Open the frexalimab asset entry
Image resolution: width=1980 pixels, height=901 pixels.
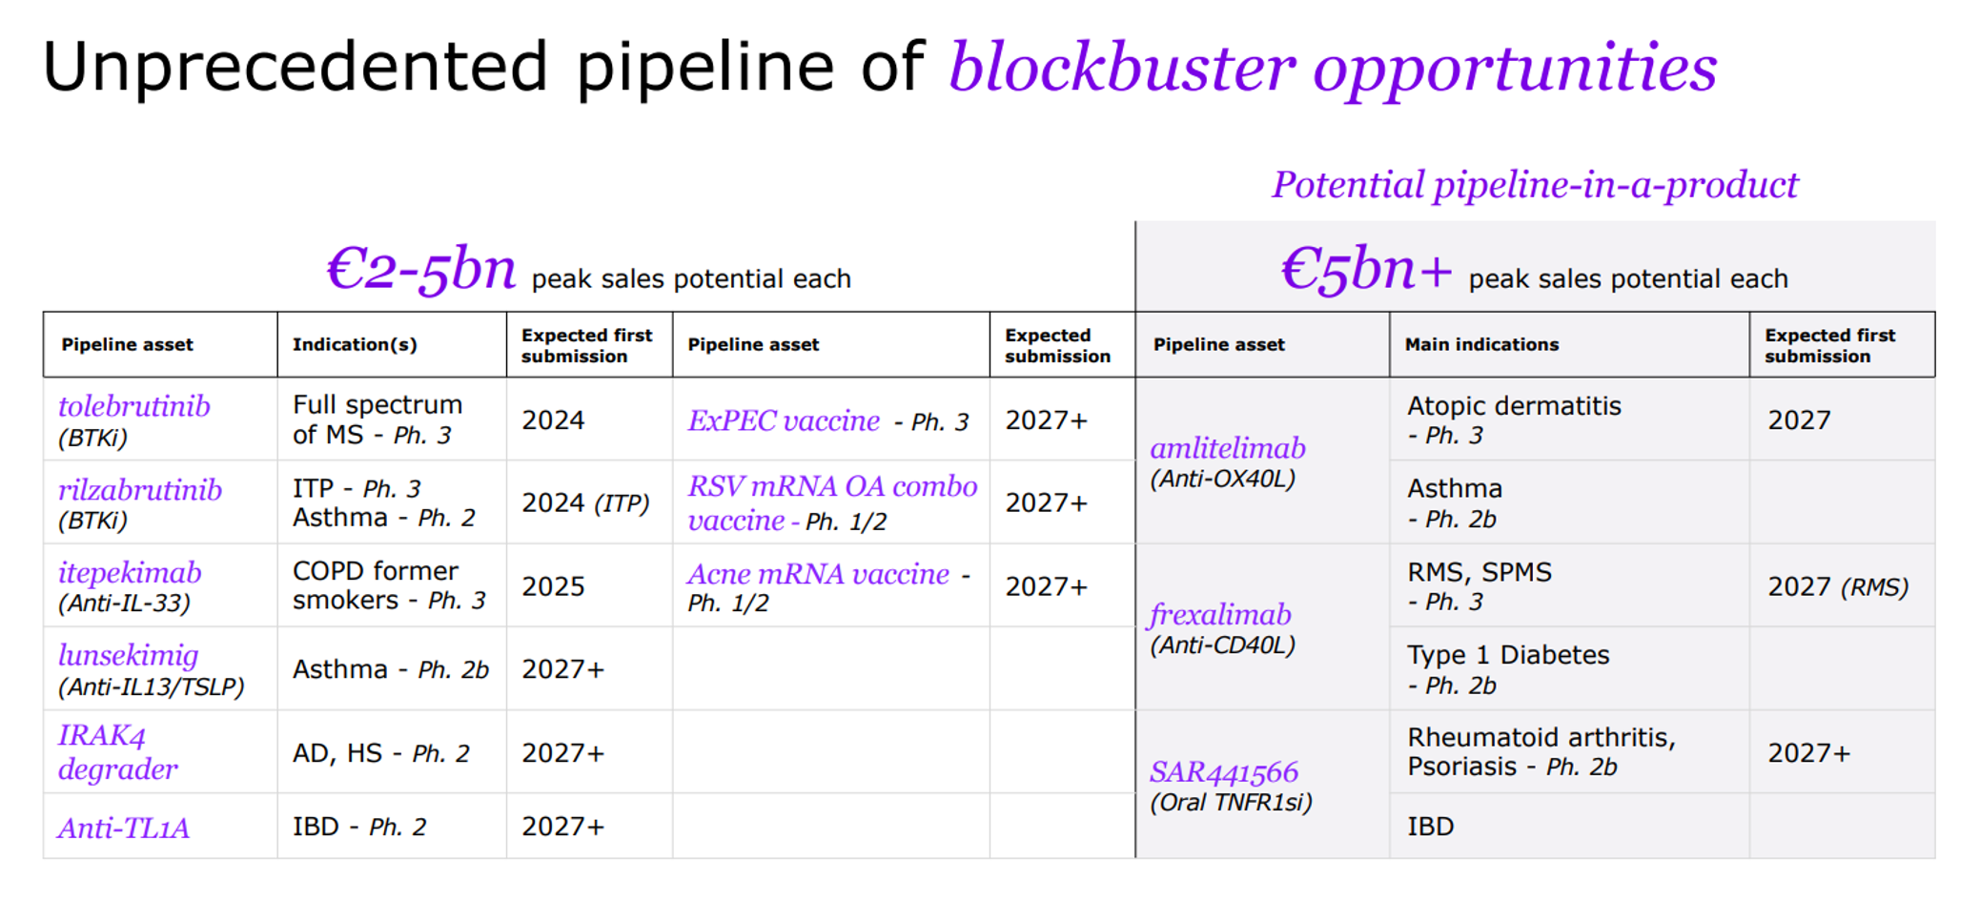point(1220,615)
